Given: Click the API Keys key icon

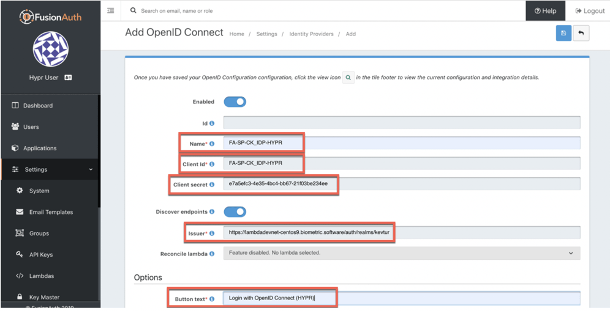Looking at the screenshot, I should pyautogui.click(x=20, y=254).
